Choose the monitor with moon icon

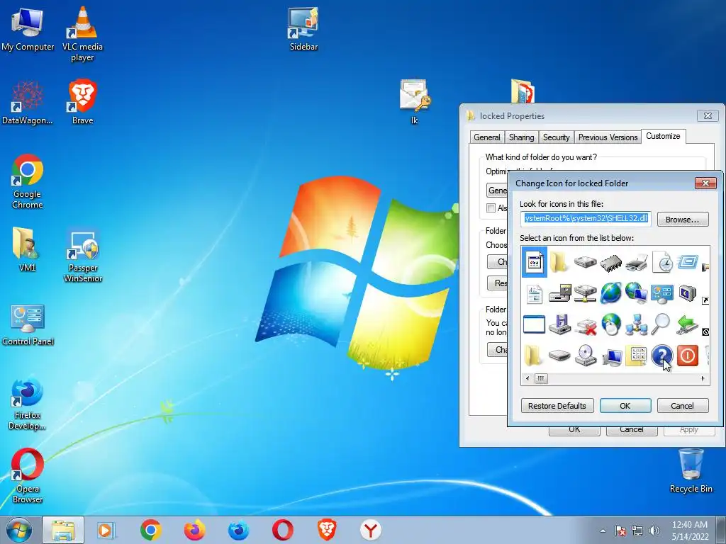(x=688, y=293)
